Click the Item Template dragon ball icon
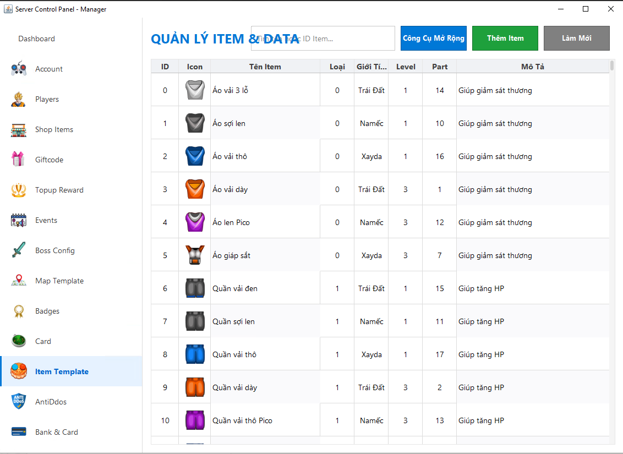 point(19,371)
